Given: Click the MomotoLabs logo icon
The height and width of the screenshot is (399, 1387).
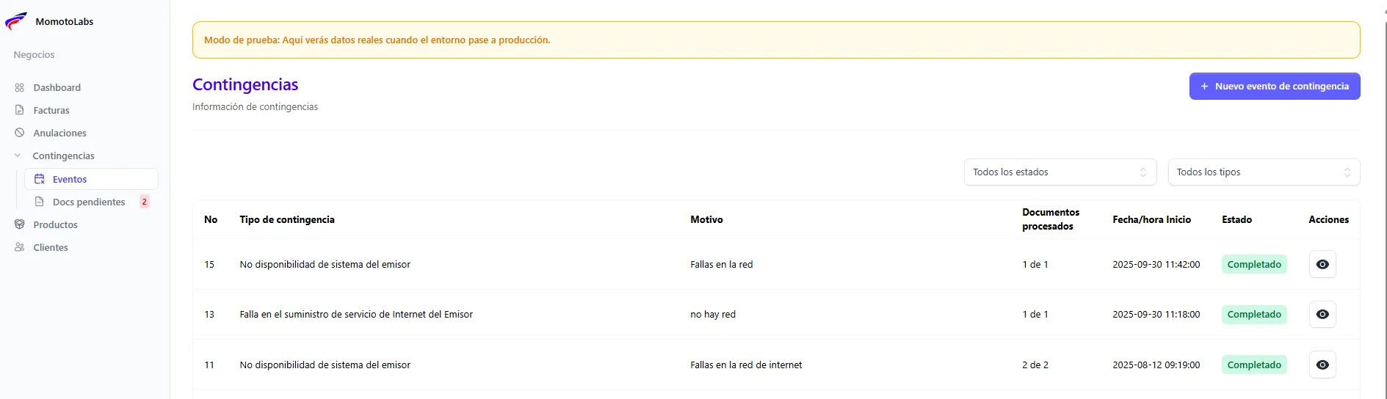Looking at the screenshot, I should pos(16,21).
